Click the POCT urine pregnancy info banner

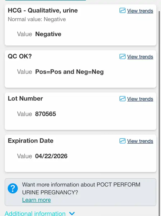point(80,192)
